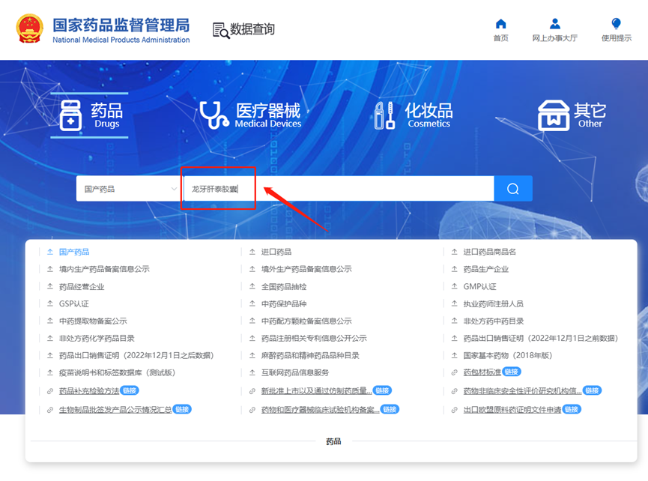This screenshot has width=648, height=481.
Task: Click the upload-arrow icon beside 全国药品抽检
Action: click(x=252, y=287)
